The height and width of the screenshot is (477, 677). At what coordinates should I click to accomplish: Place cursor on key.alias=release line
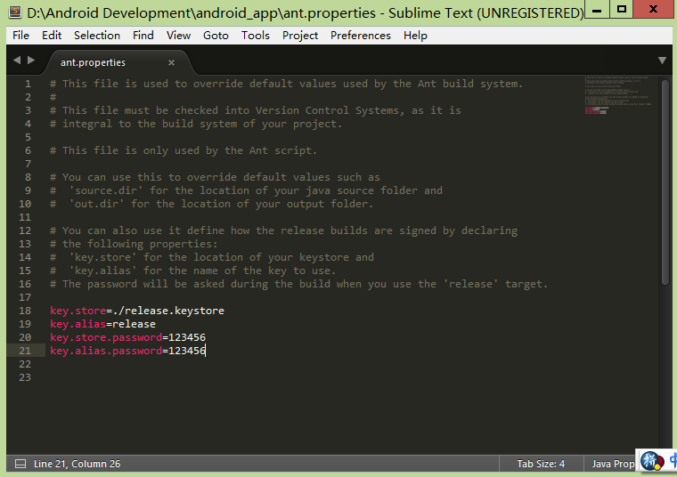tap(102, 324)
